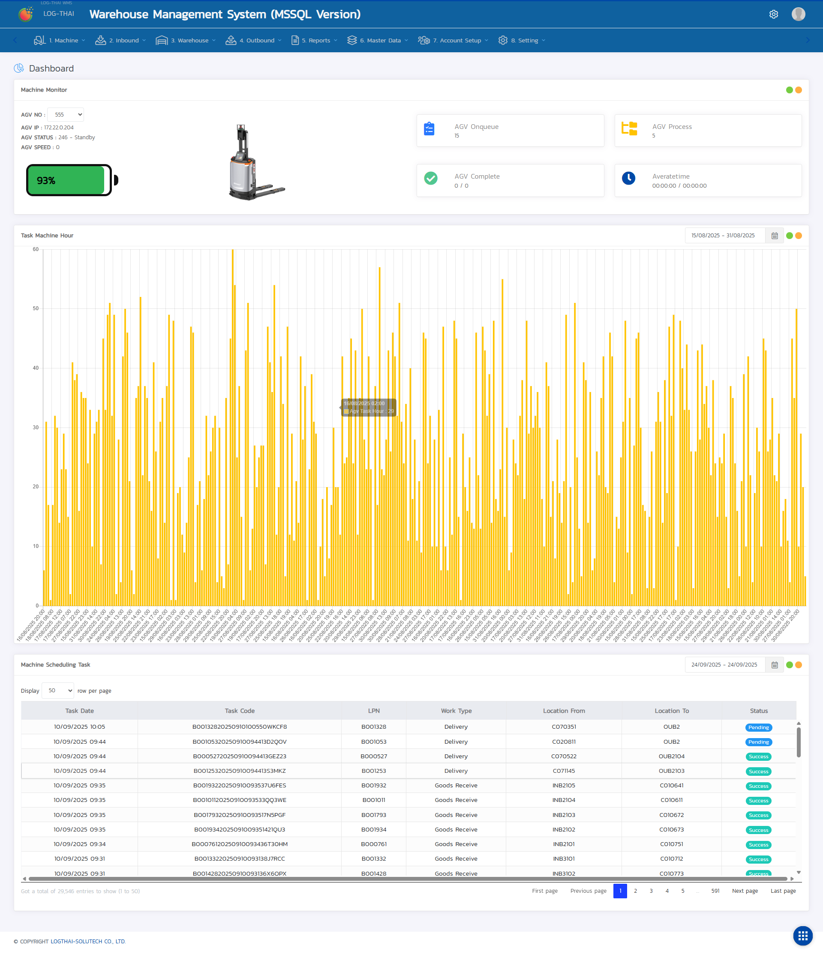823x975 pixels.
Task: Click Pending status for B001328
Action: pyautogui.click(x=758, y=727)
